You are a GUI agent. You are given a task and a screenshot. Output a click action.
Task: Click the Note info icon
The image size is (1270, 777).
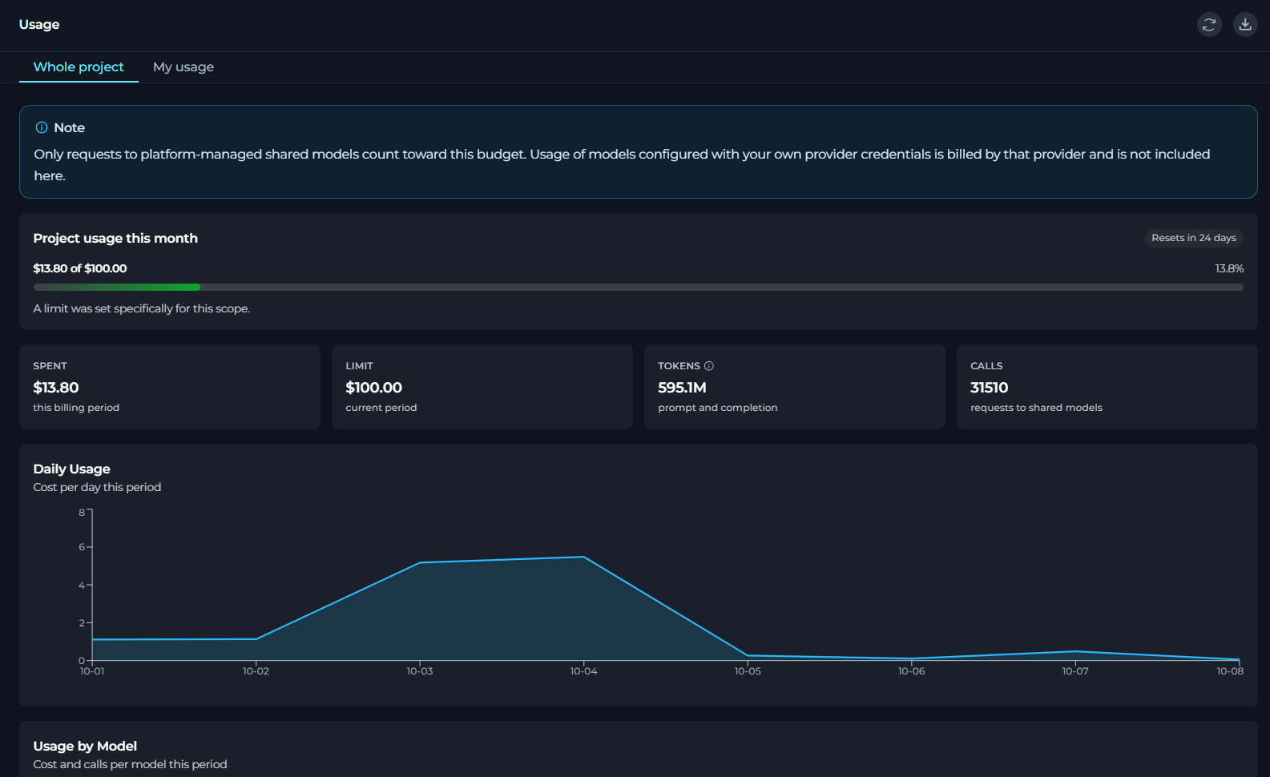(42, 127)
